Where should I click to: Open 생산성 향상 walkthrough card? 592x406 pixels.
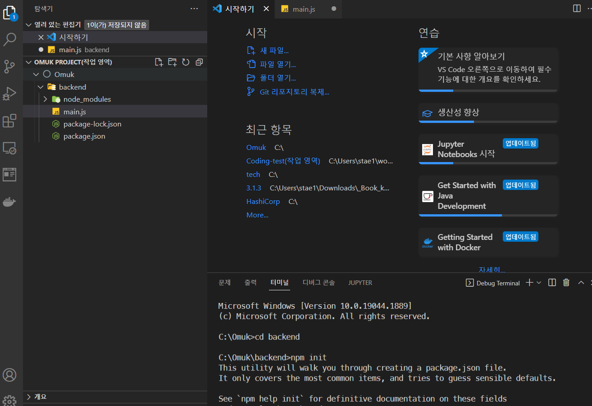pyautogui.click(x=488, y=113)
